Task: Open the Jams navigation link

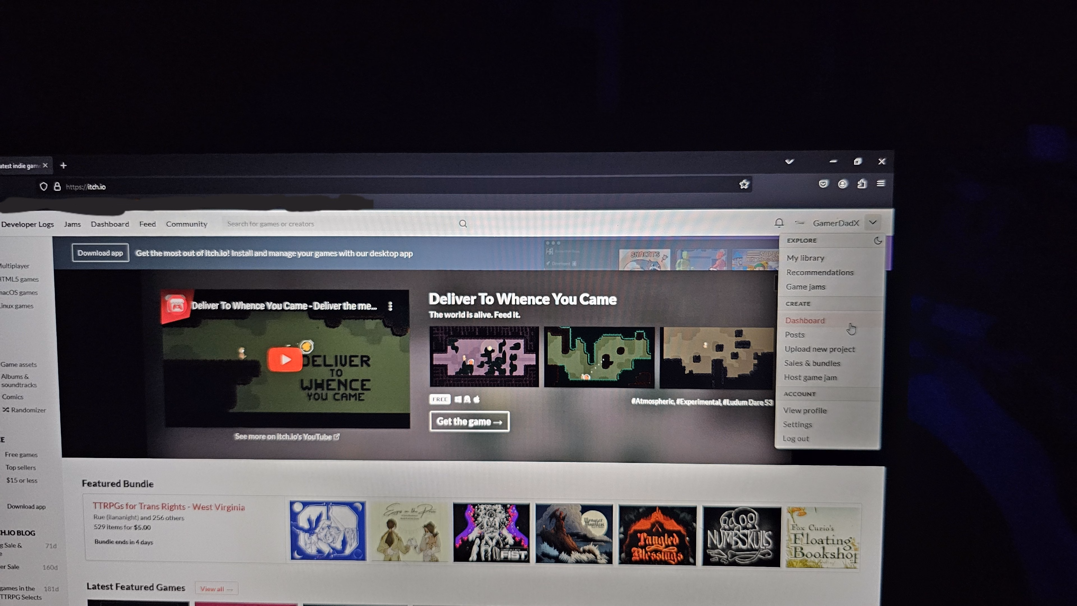Action: coord(72,225)
